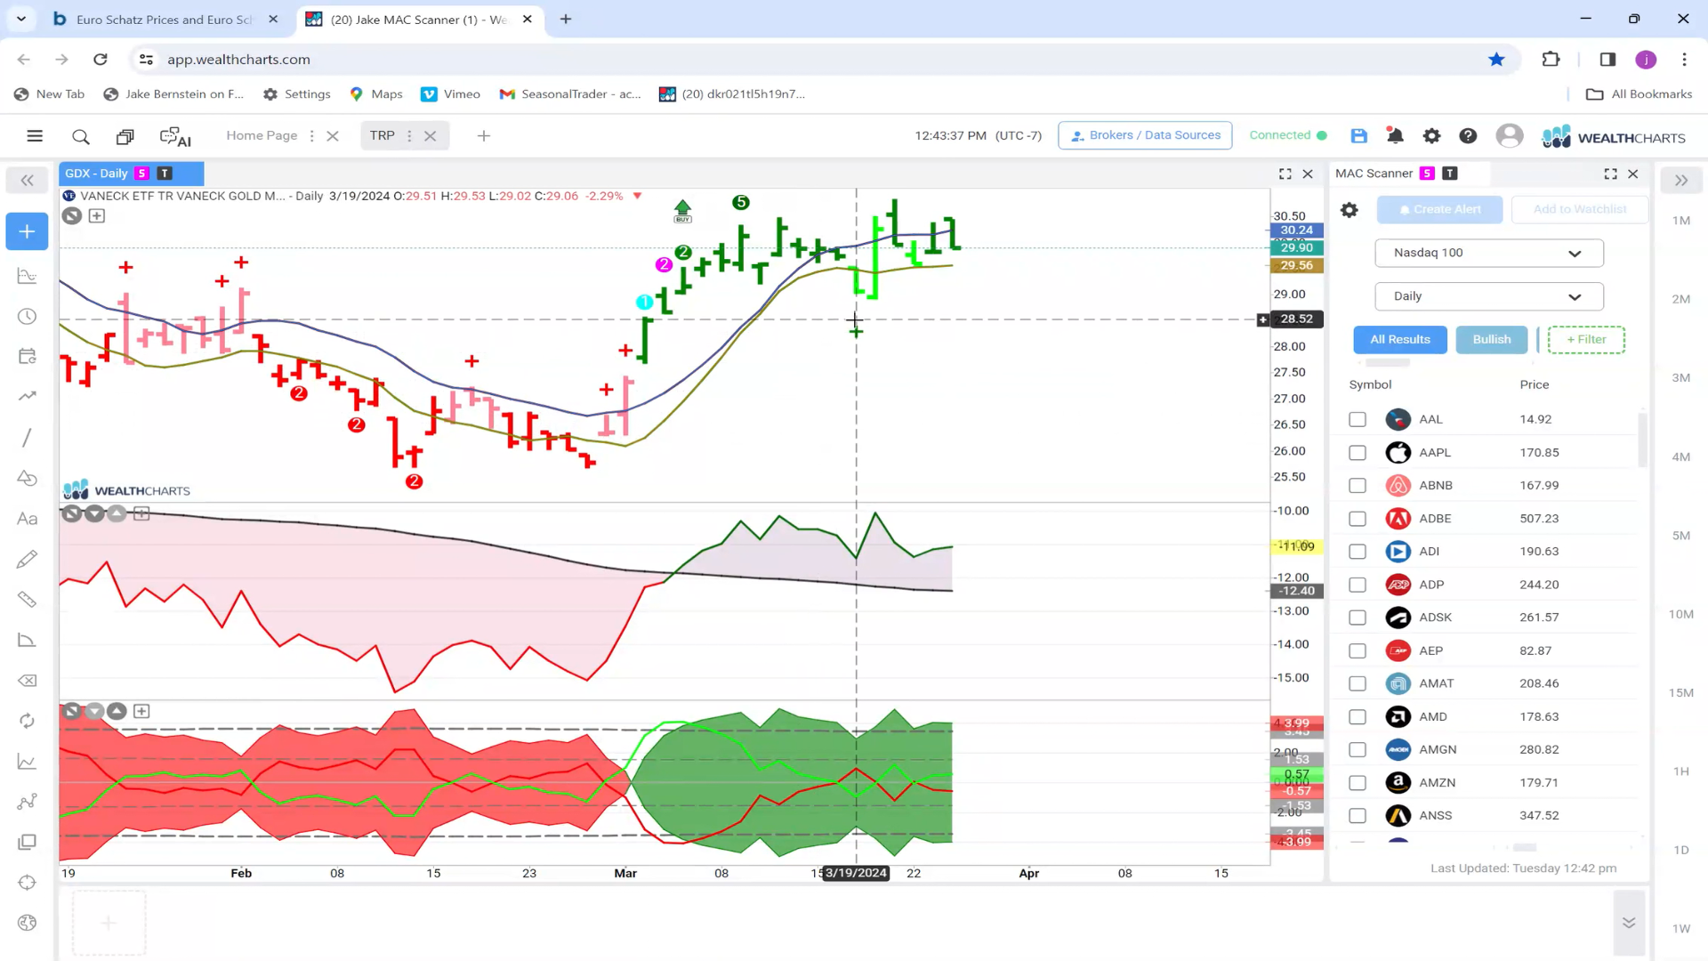The image size is (1708, 961).
Task: Maximize the MAC Scanner panel
Action: pos(1610,174)
